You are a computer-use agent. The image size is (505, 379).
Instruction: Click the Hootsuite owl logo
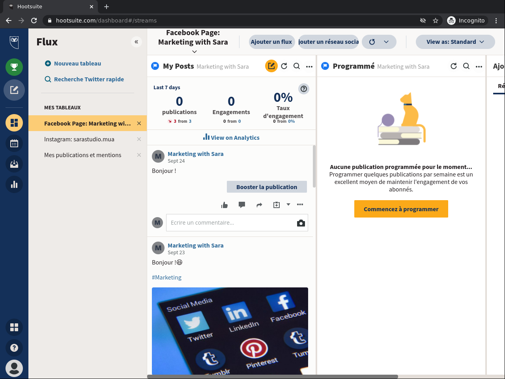(x=14, y=42)
